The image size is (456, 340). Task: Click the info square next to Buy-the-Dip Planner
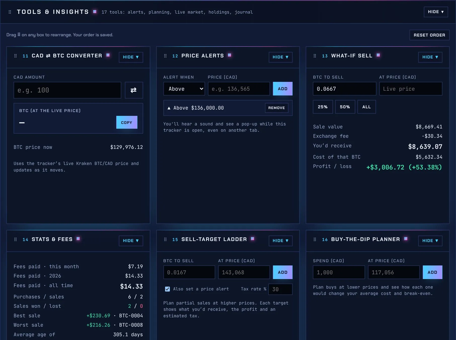tap(406, 239)
